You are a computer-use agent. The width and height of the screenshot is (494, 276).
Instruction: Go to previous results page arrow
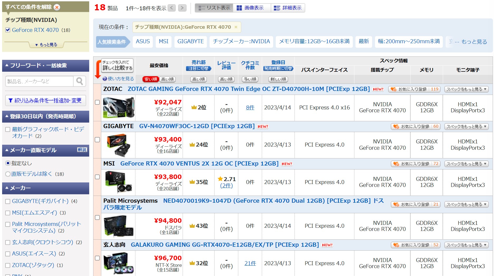(172, 8)
